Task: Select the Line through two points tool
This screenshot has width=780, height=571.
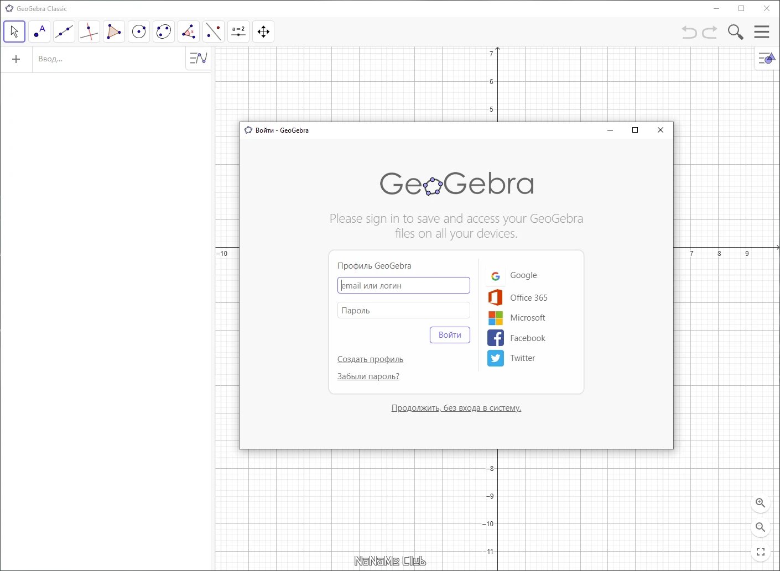Action: coord(64,32)
